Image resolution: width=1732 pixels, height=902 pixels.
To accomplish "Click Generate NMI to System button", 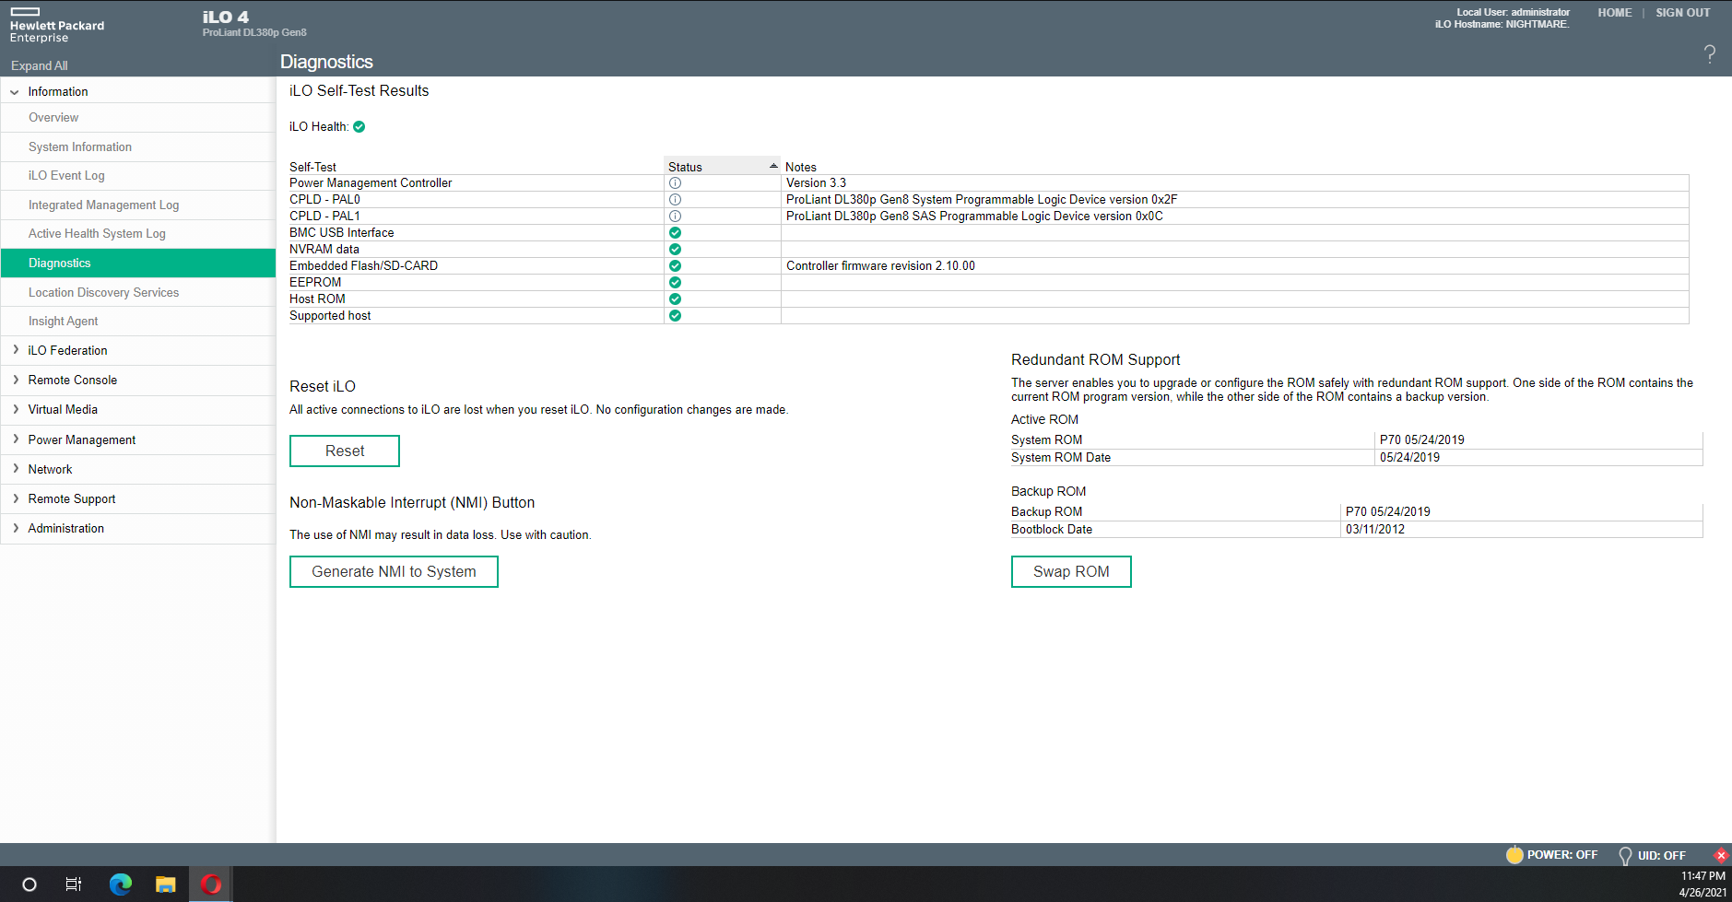I will point(394,571).
